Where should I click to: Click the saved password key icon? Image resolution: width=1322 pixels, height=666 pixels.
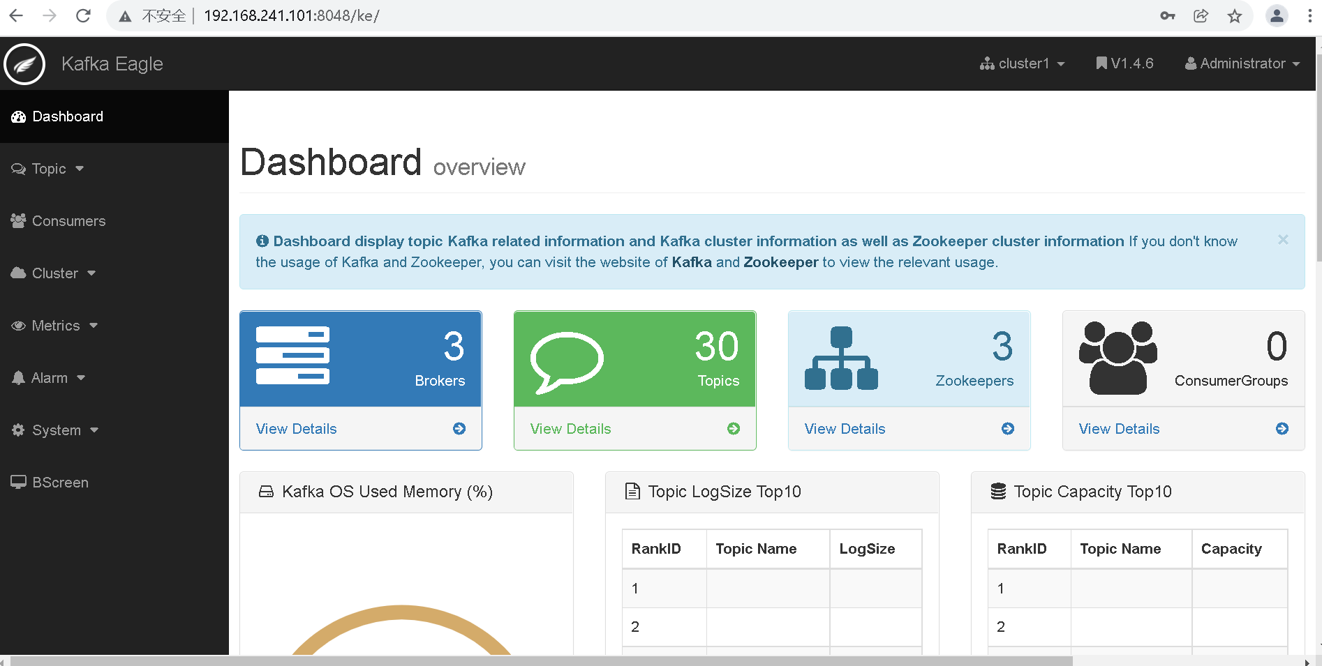1168,16
